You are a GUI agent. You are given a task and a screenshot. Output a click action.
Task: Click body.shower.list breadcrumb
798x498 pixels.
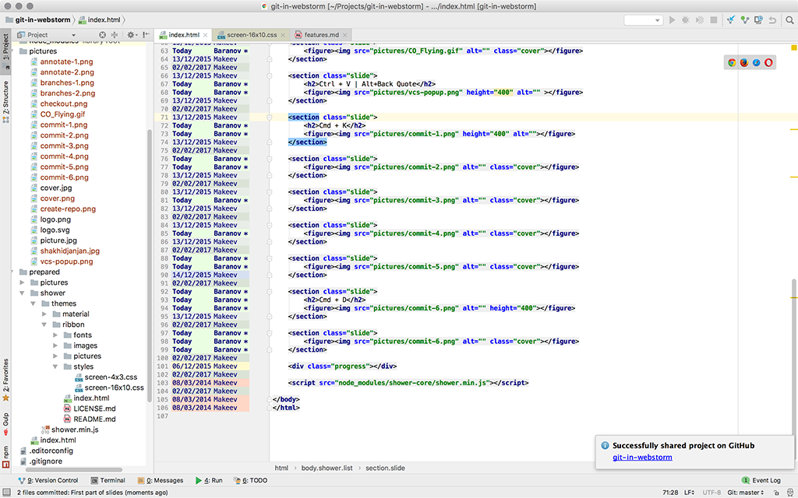[327, 468]
